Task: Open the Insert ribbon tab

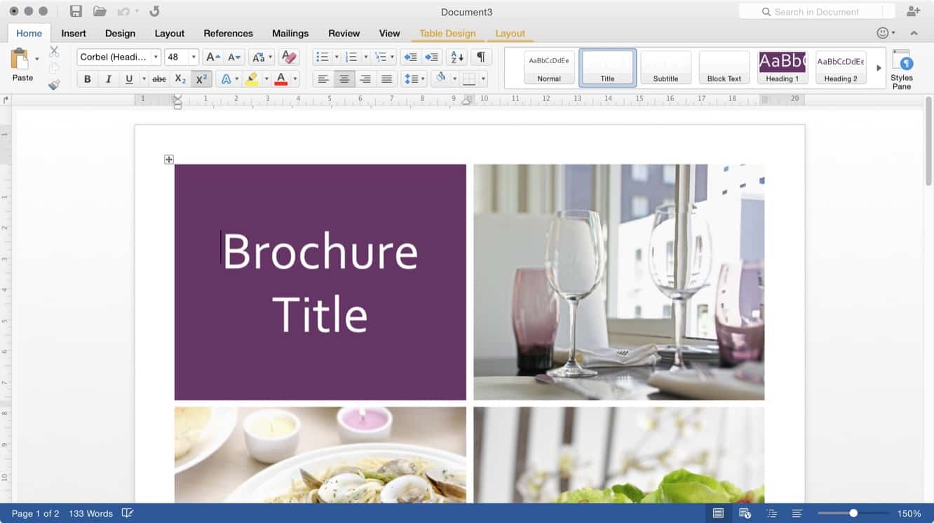Action: [x=74, y=33]
